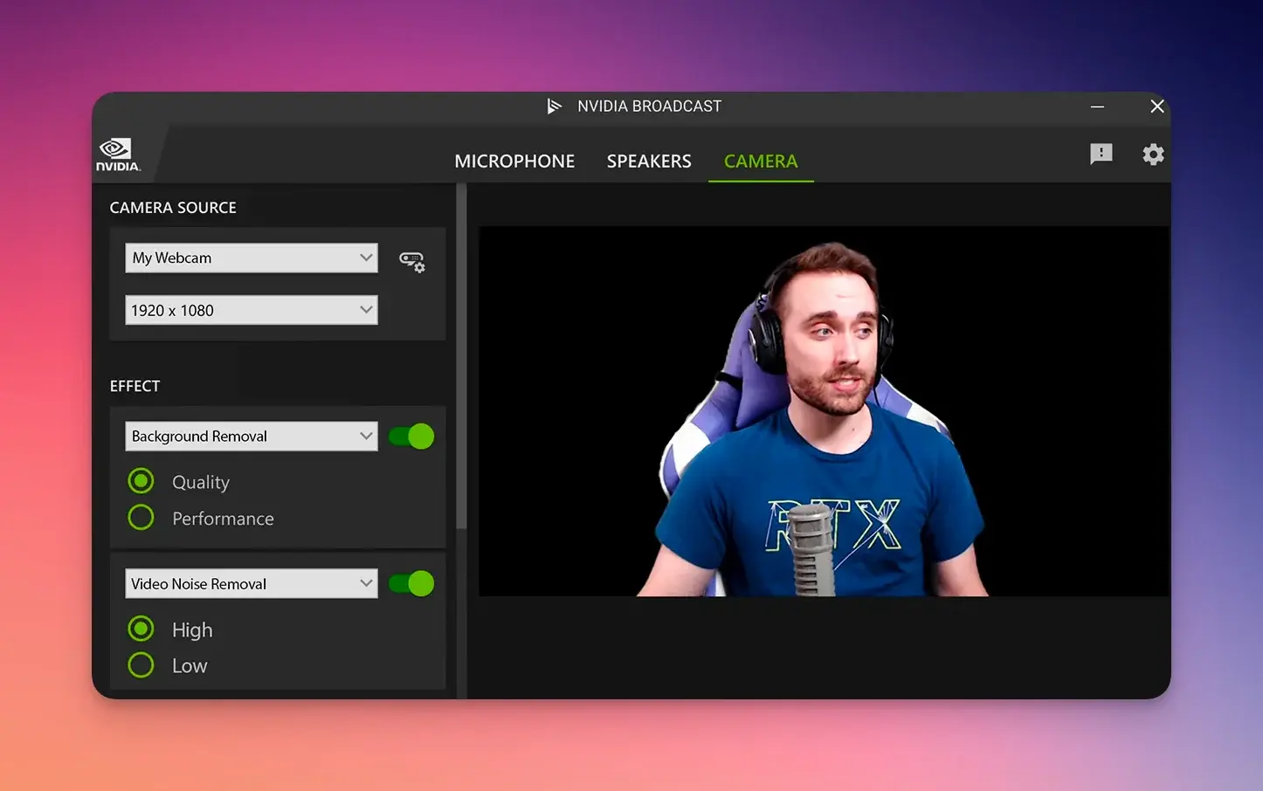This screenshot has height=791, width=1263.
Task: Click the NVIDIA logo
Action: [118, 155]
